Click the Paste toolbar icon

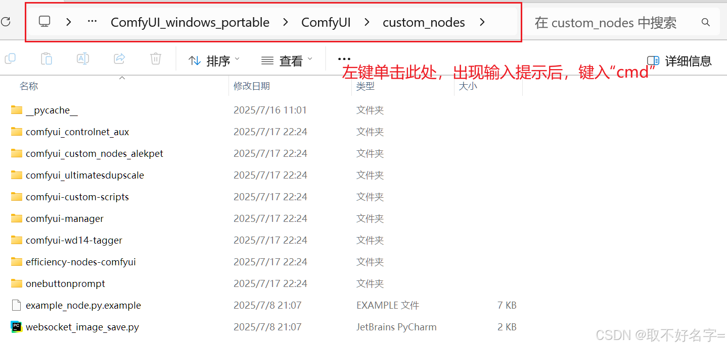coord(47,59)
